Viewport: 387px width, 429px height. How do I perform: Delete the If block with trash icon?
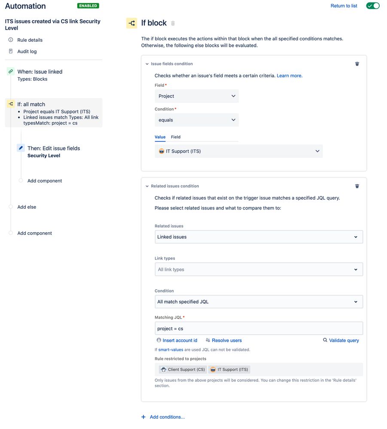[173, 23]
